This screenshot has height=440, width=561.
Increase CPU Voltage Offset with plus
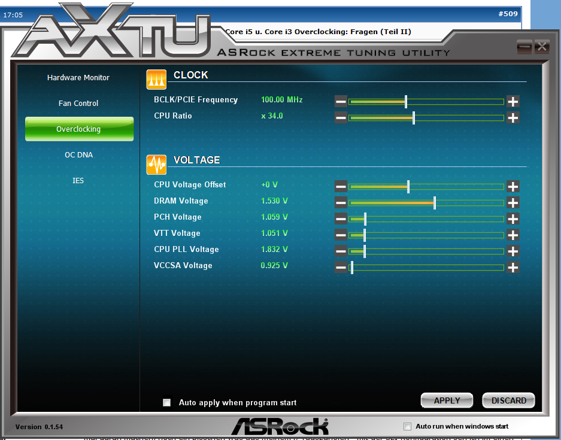pyautogui.click(x=513, y=186)
